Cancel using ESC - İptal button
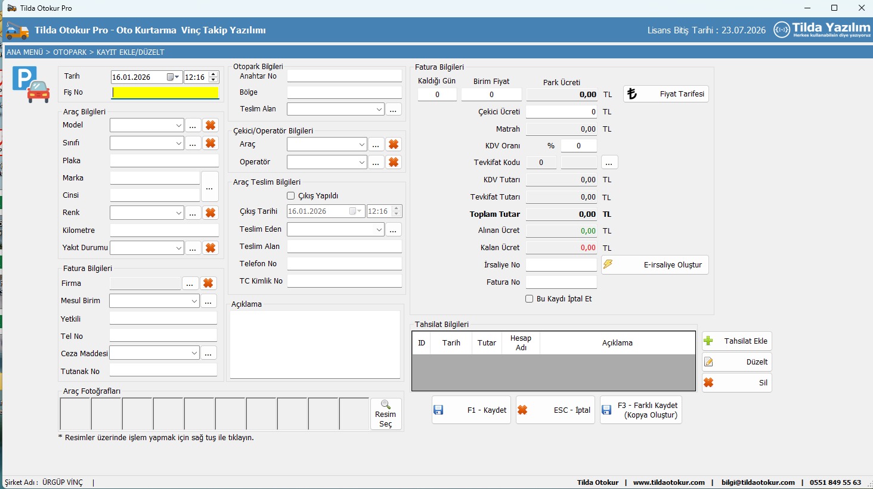The height and width of the screenshot is (489, 873). pos(555,410)
